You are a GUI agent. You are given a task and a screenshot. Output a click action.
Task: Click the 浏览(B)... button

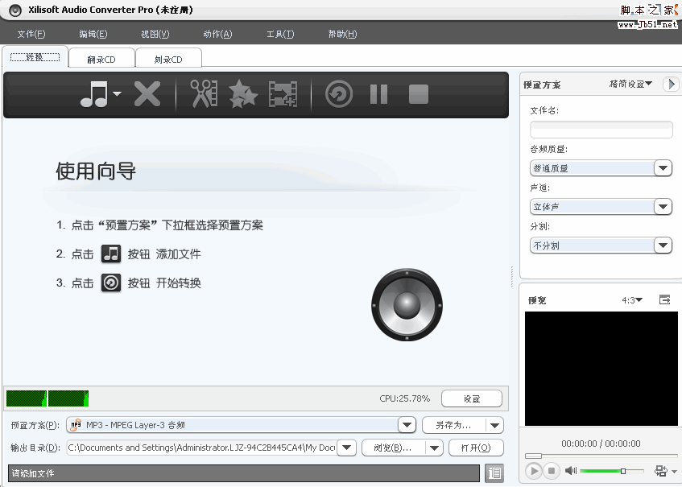click(393, 448)
